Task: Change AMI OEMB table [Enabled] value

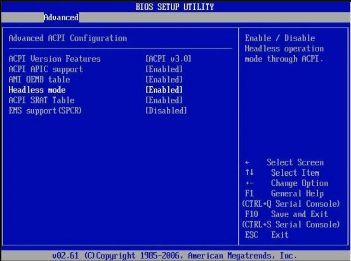Action: coord(164,80)
